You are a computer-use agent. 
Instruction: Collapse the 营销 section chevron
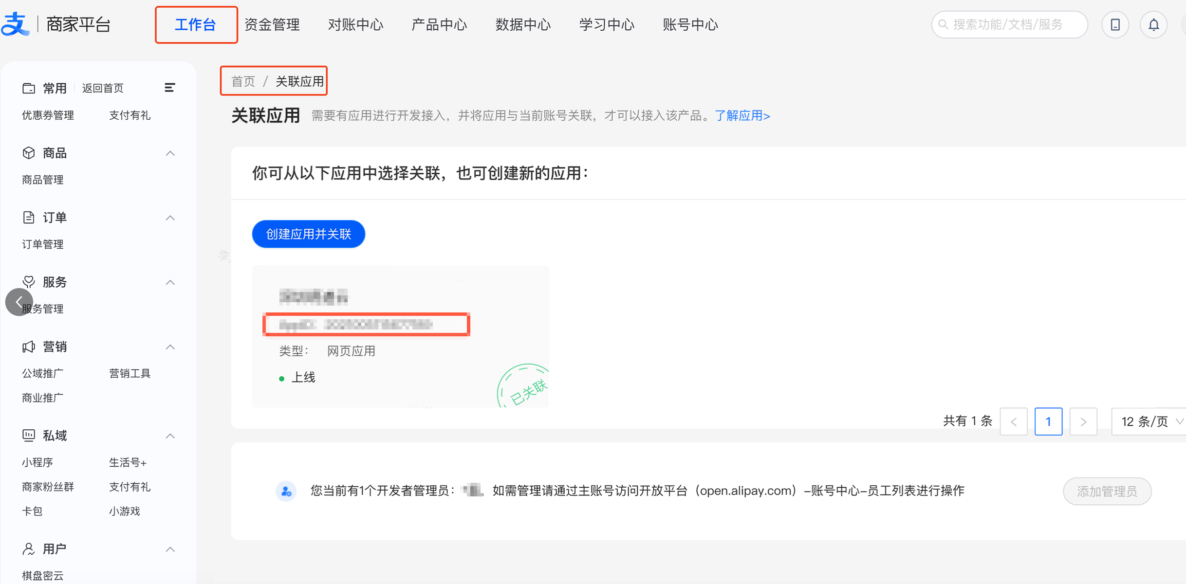pos(170,347)
